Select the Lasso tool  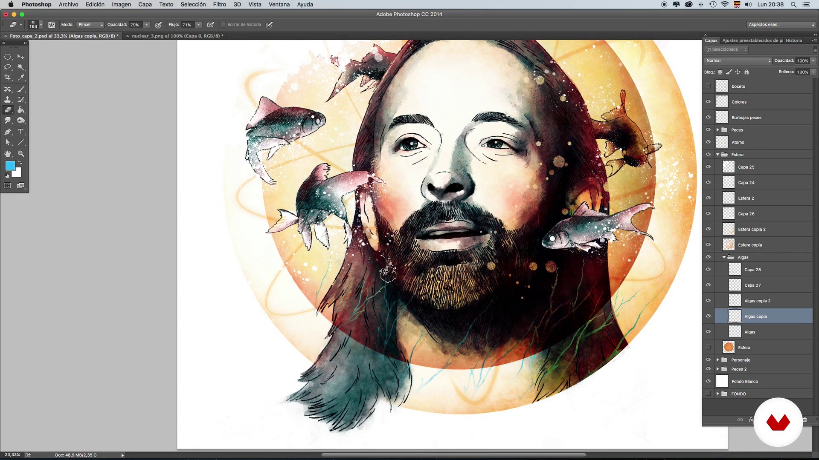click(8, 67)
